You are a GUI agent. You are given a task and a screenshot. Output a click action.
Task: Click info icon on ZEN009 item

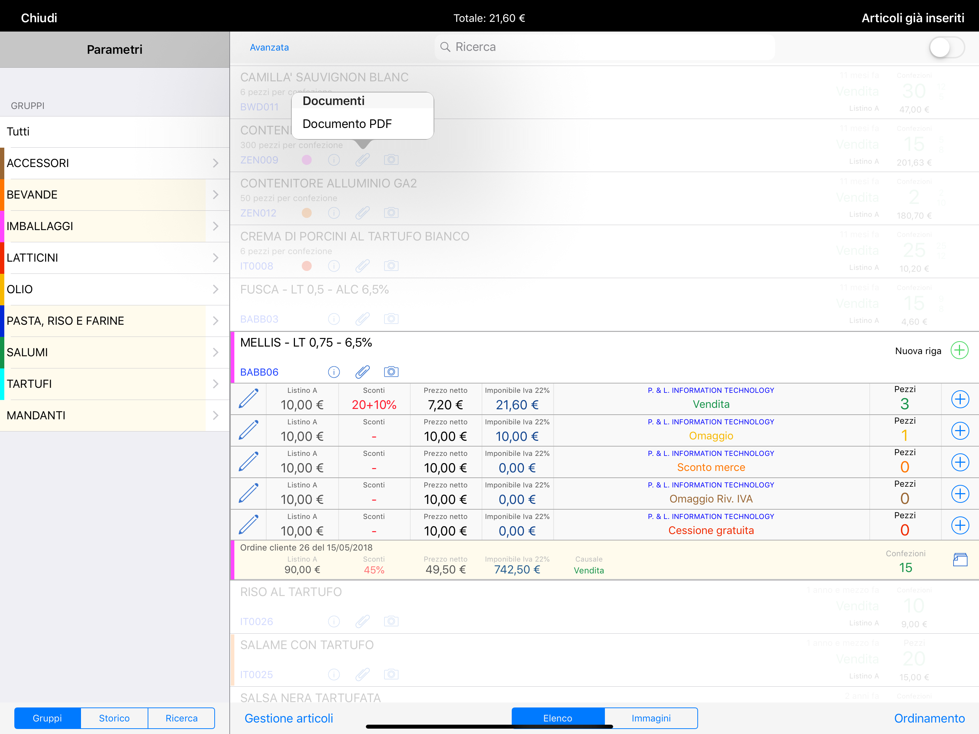click(x=334, y=160)
